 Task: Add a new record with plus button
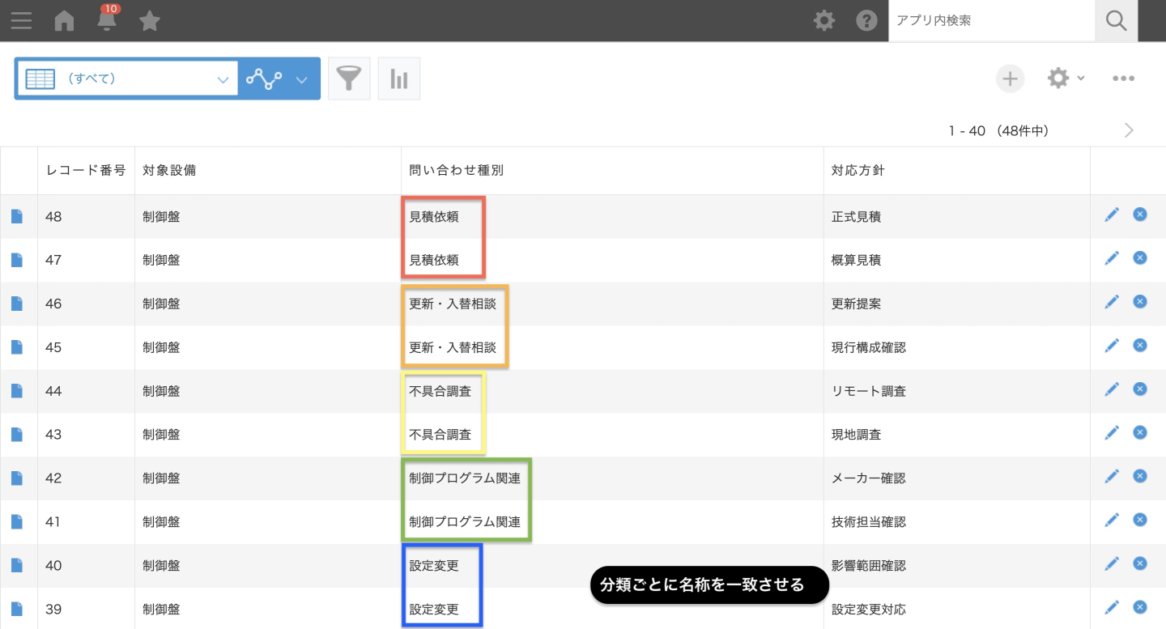point(1010,79)
